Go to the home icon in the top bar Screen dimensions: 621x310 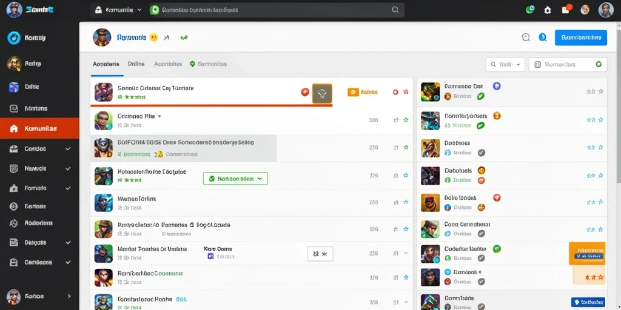coord(548,10)
